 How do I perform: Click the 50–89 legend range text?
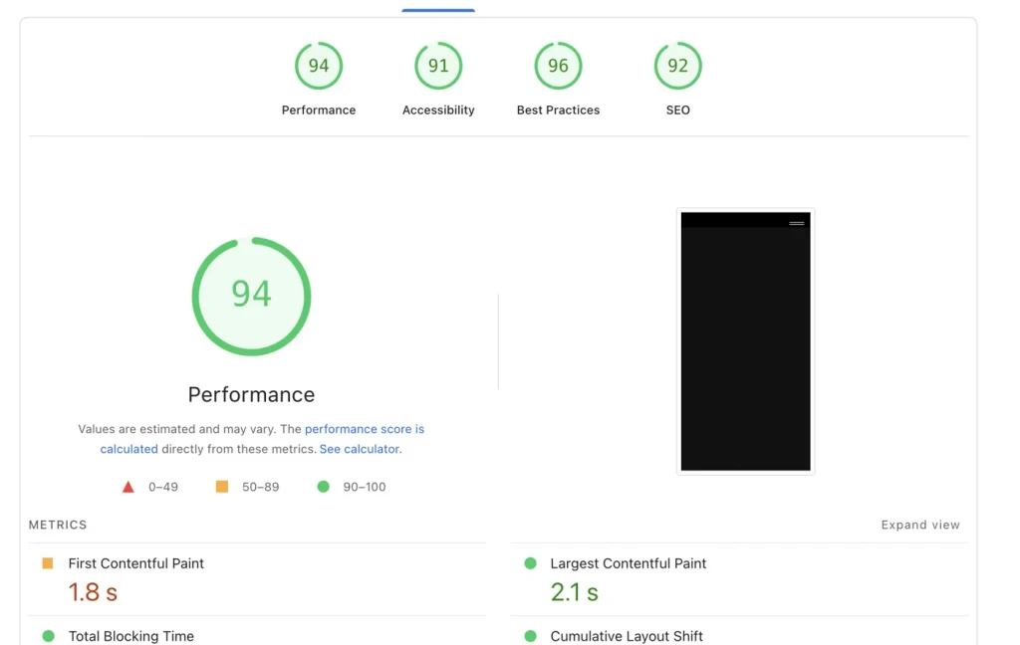tap(260, 487)
